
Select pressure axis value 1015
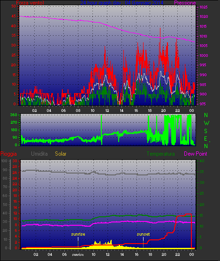[x=203, y=26]
